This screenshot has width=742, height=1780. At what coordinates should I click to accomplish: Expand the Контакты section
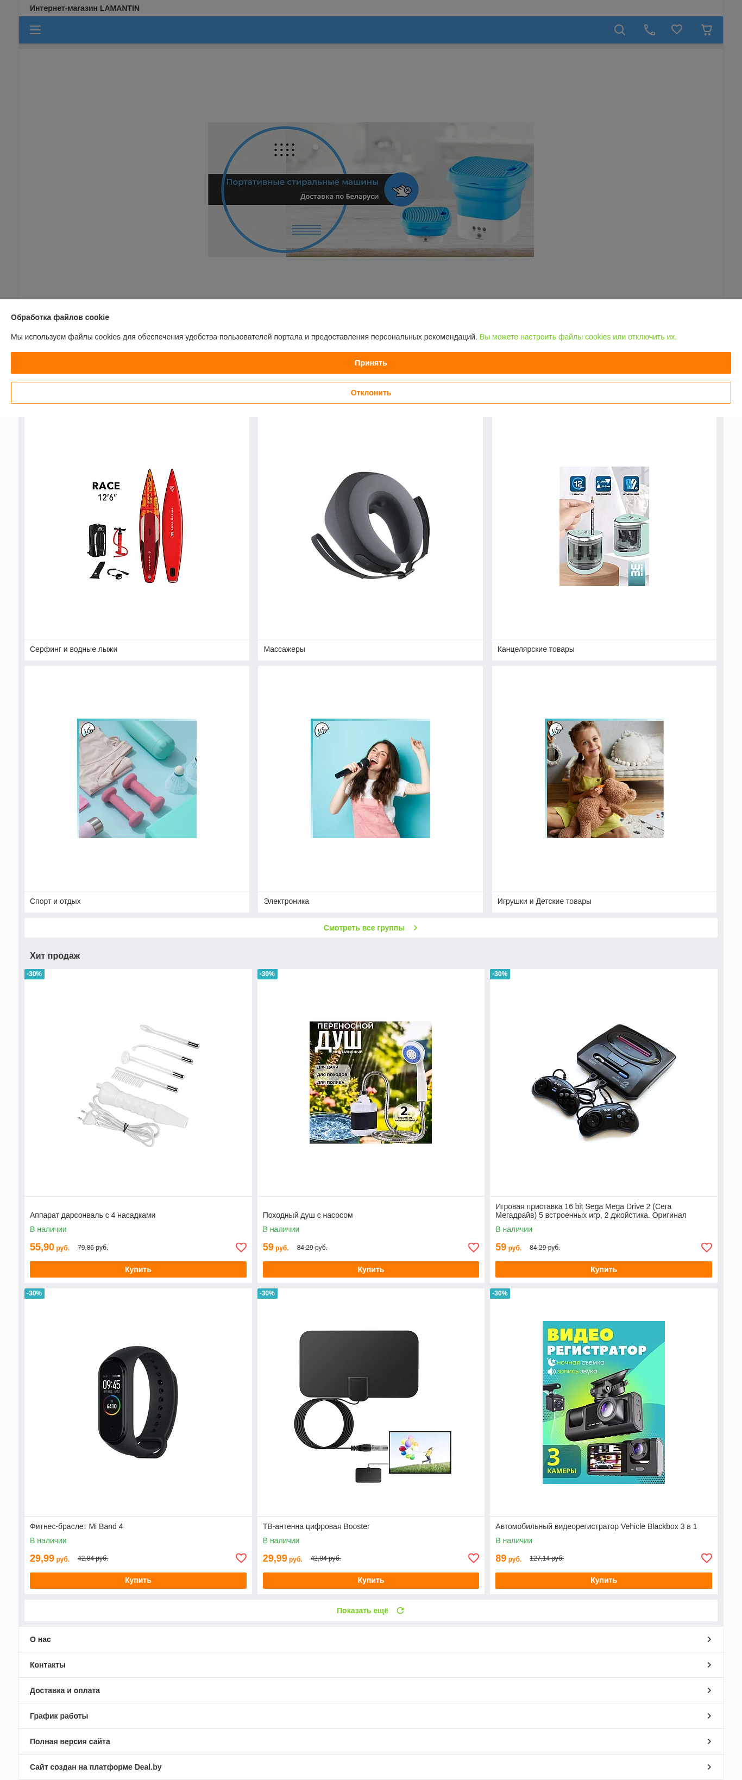pos(371,1665)
